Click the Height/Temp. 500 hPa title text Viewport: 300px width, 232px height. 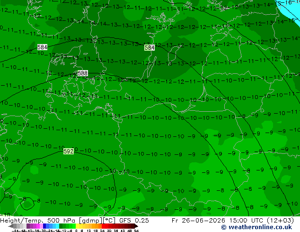coord(38,221)
